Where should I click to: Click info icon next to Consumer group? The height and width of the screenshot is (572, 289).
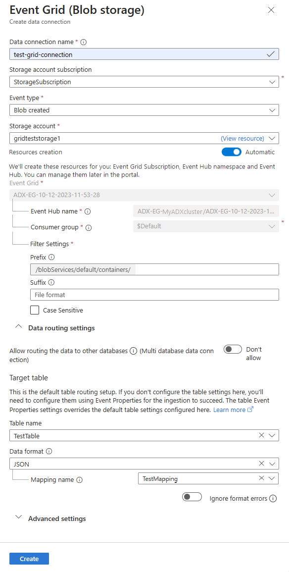[x=88, y=227]
